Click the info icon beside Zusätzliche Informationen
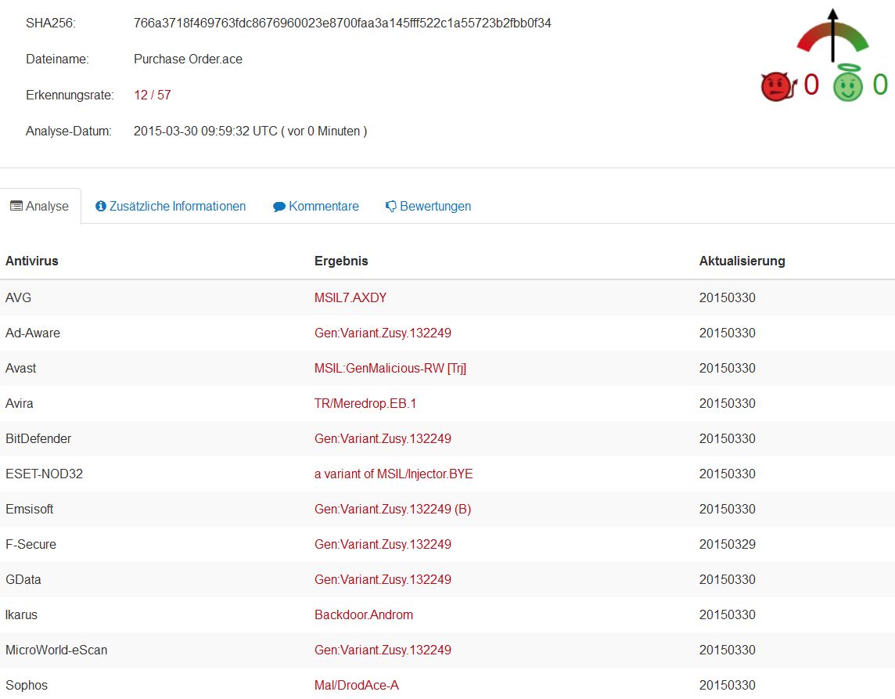895x699 pixels. click(x=101, y=206)
